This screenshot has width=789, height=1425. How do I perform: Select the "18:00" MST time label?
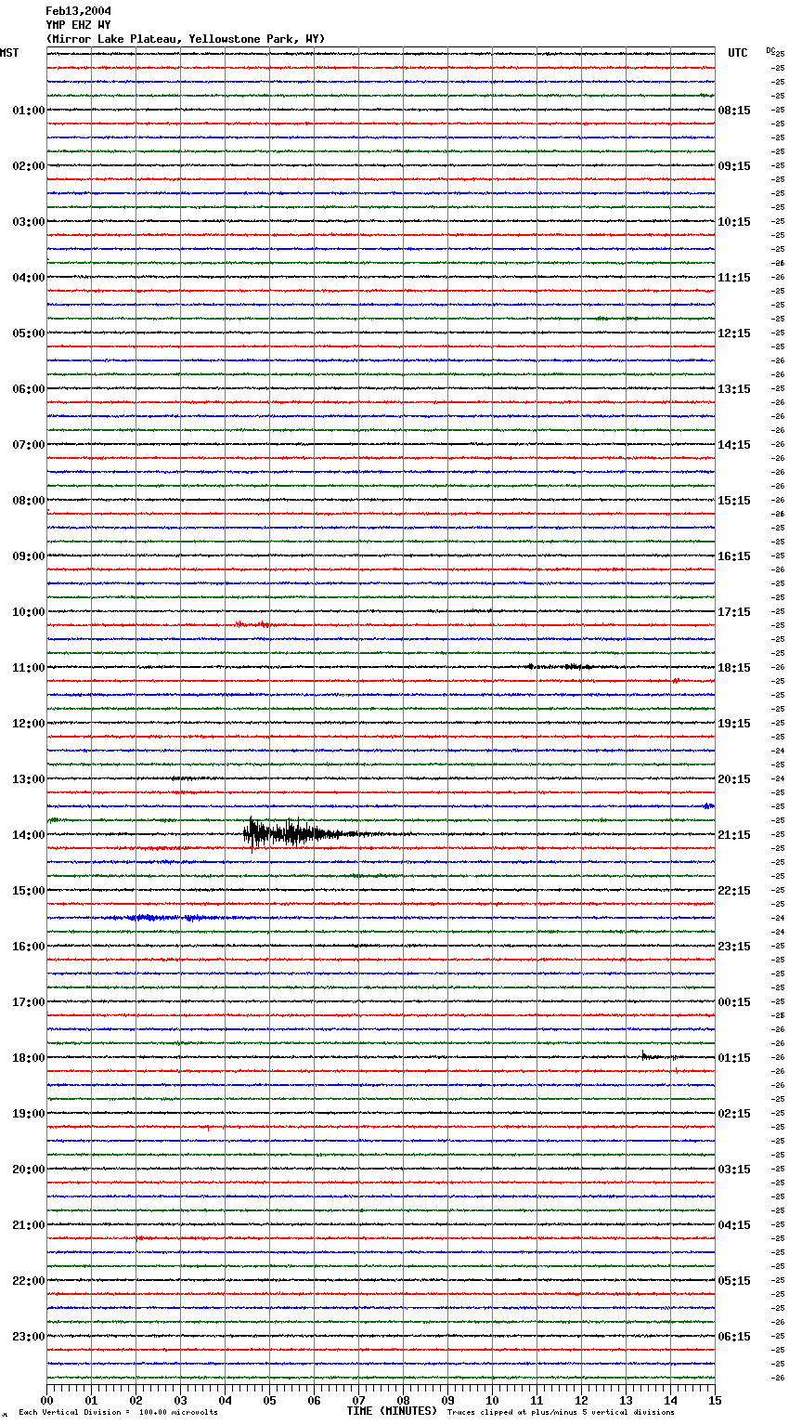[x=29, y=1058]
